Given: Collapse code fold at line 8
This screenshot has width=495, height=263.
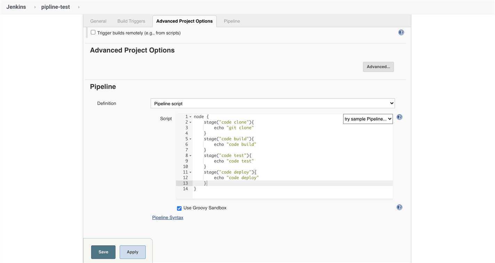Looking at the screenshot, I should [190, 156].
